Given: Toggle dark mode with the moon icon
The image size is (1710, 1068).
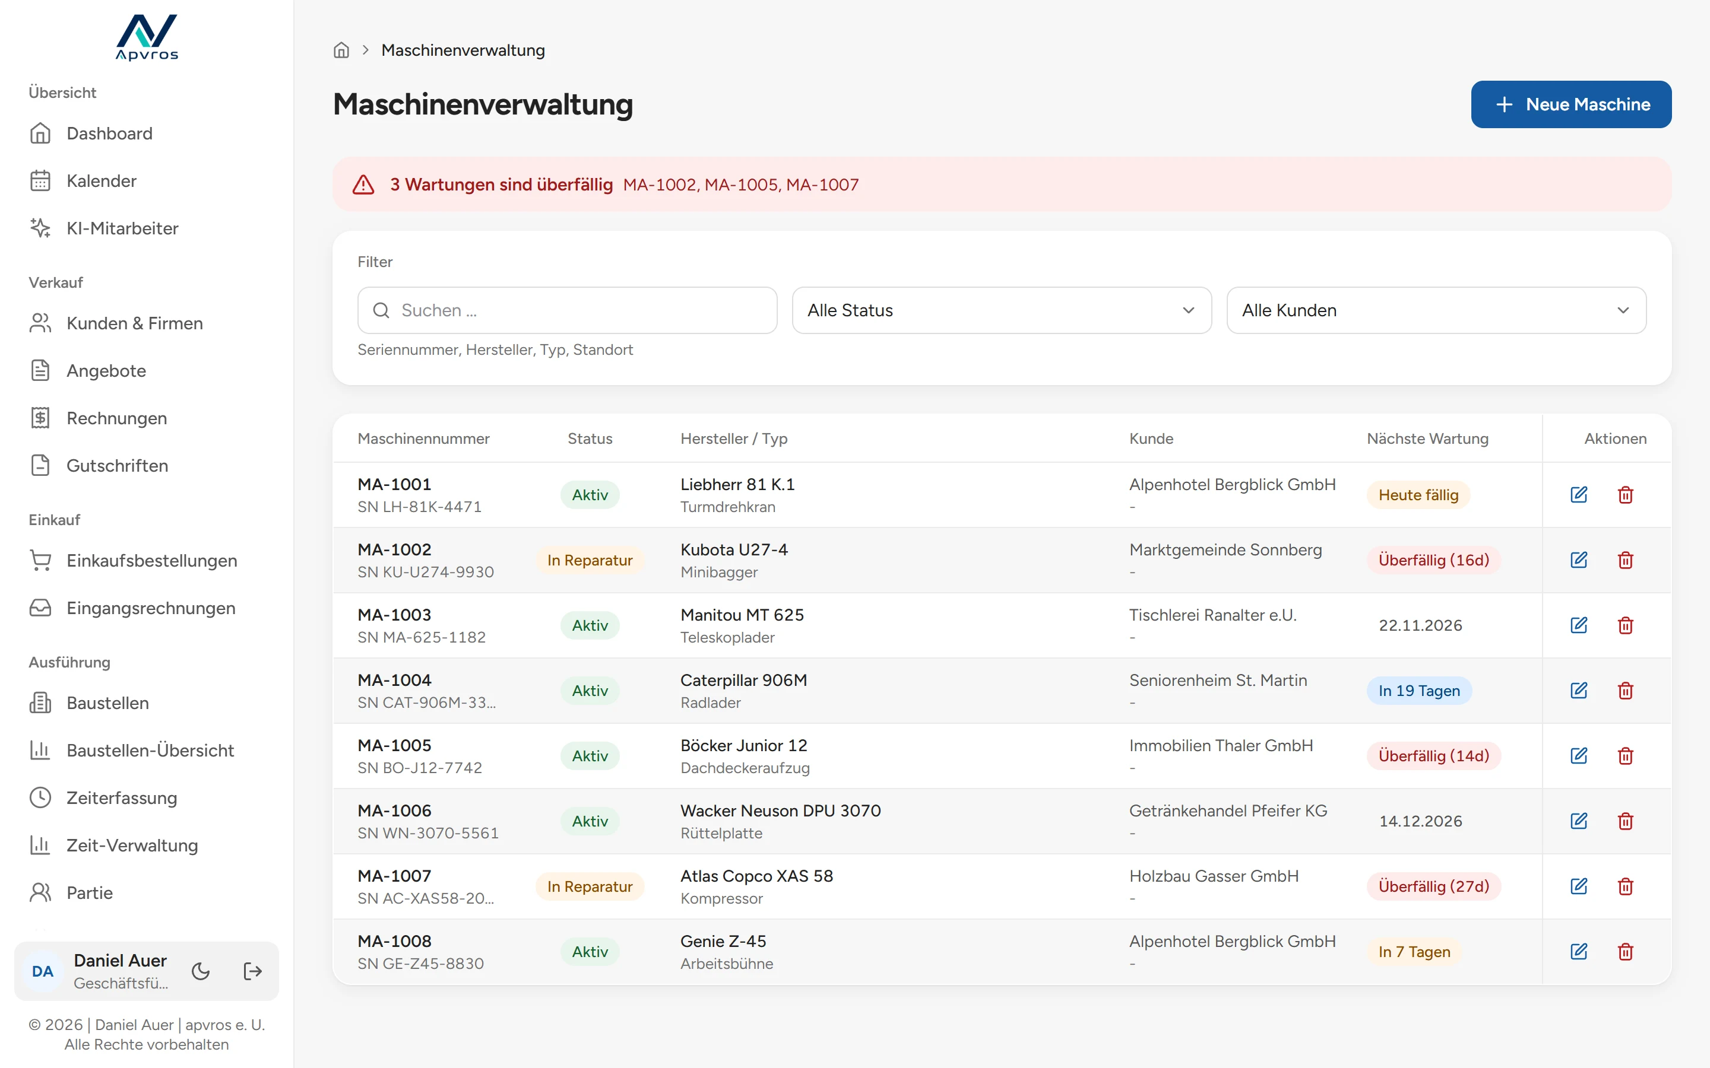Looking at the screenshot, I should (x=201, y=971).
